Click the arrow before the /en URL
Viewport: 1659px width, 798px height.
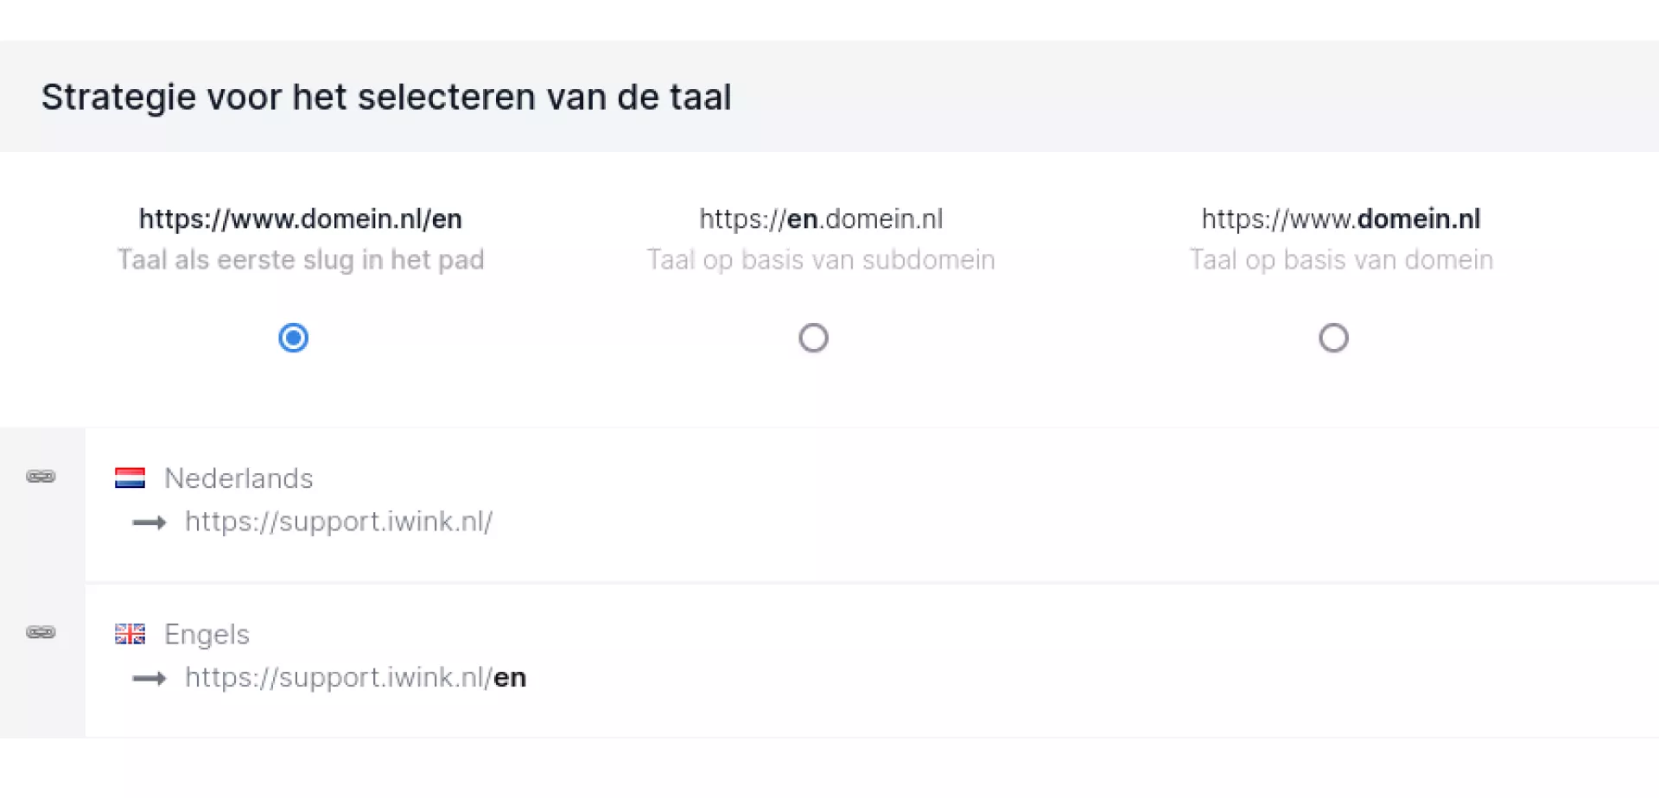[149, 679]
